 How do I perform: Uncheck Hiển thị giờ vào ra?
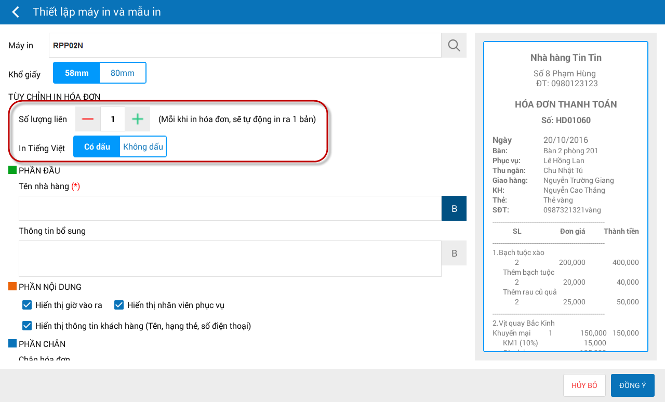[x=28, y=305]
